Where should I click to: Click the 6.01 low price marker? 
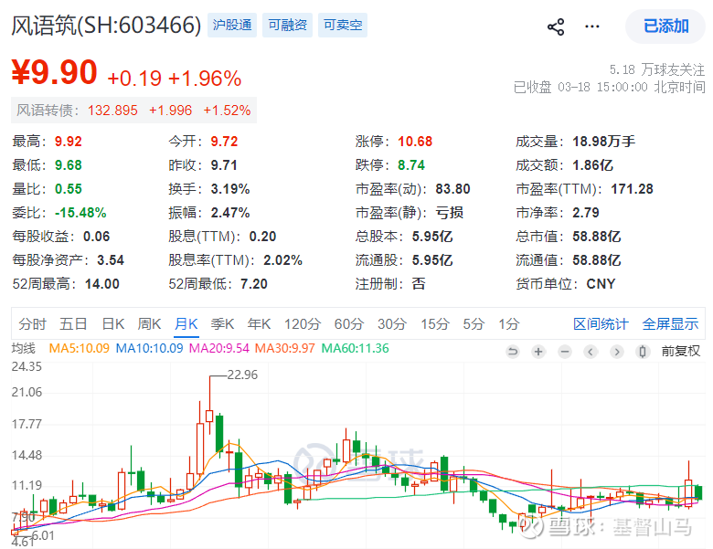click(43, 536)
